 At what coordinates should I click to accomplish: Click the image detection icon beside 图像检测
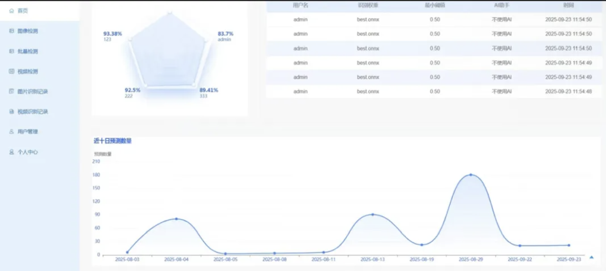coord(12,31)
